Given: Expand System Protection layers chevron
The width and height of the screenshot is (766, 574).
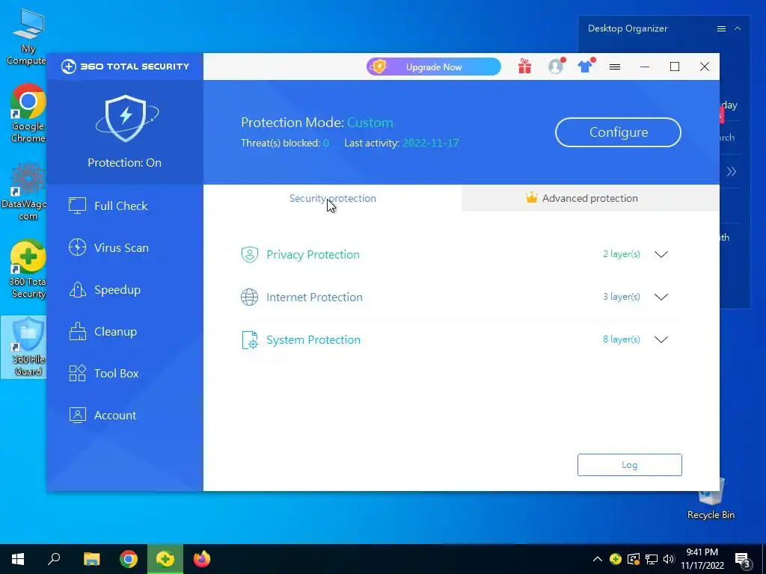Looking at the screenshot, I should click(661, 340).
